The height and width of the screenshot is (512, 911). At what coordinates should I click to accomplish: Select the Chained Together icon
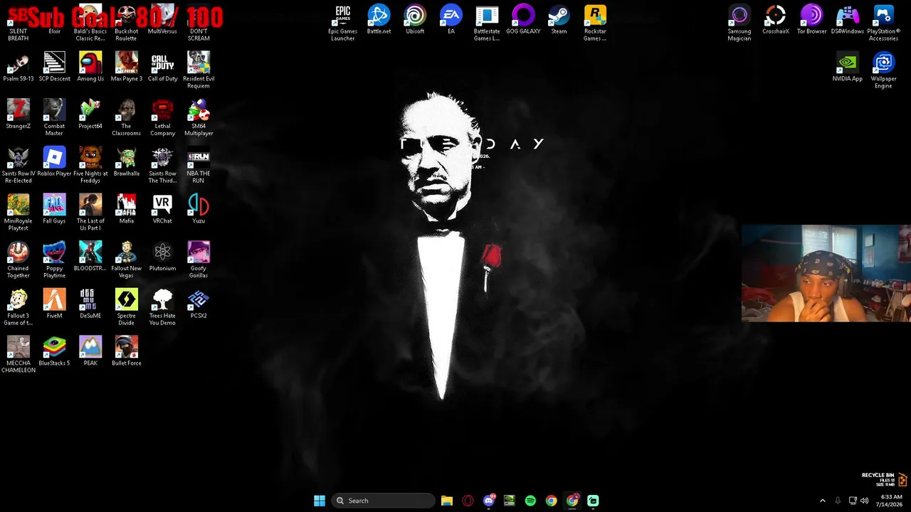click(18, 260)
